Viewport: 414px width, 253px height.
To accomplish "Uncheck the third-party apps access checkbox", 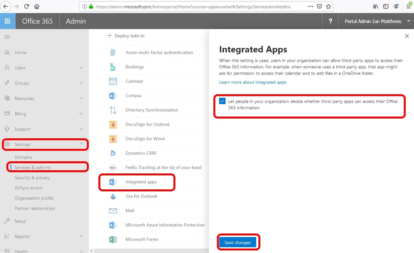I will [222, 101].
